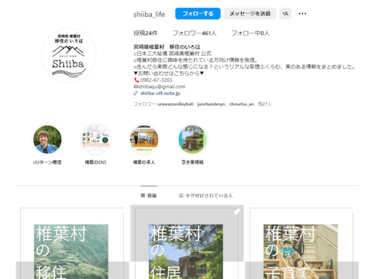This screenshot has height=279, width=372.
Task: Open the フォロワー461人 follower list
Action: [x=194, y=33]
